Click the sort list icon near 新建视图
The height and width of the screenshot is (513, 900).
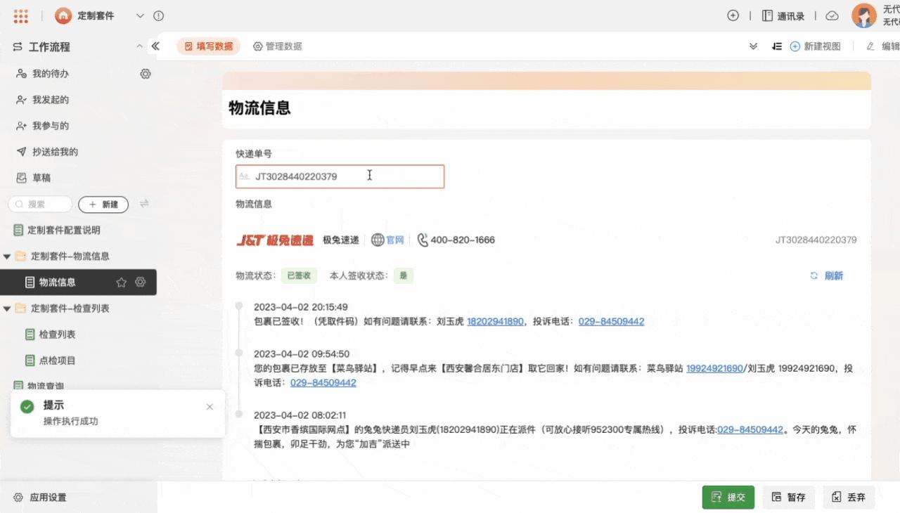point(777,46)
